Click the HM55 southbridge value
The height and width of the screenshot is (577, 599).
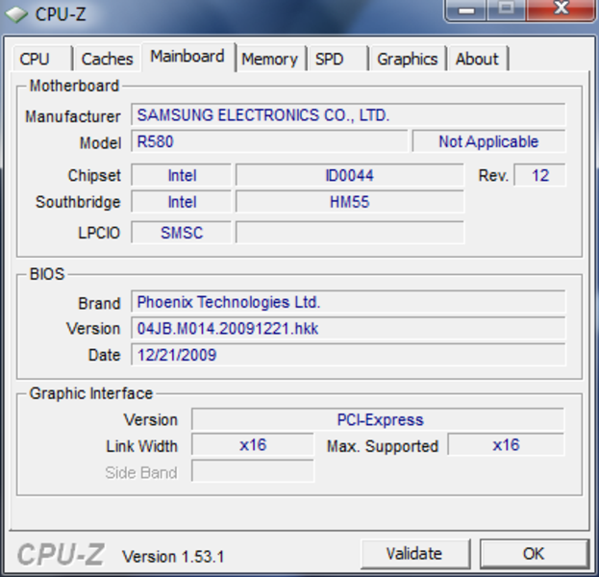350,202
